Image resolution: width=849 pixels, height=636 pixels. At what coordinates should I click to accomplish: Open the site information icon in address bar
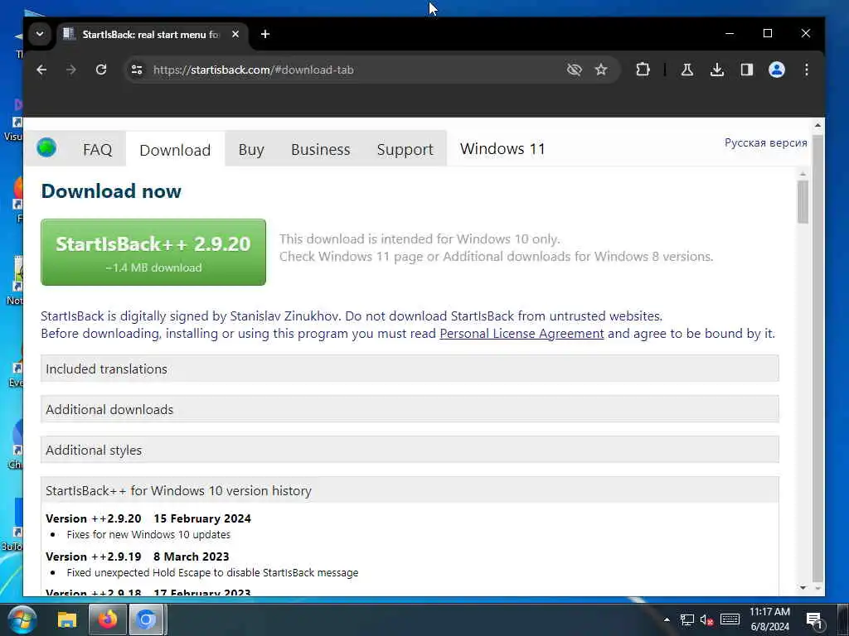(137, 70)
